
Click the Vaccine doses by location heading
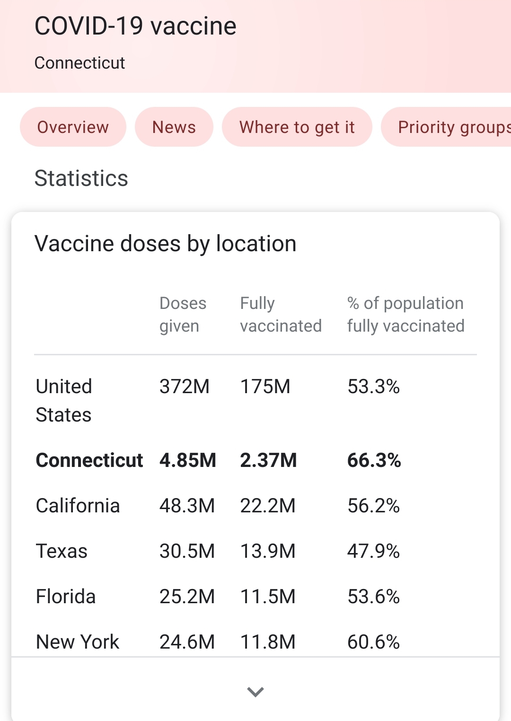165,244
